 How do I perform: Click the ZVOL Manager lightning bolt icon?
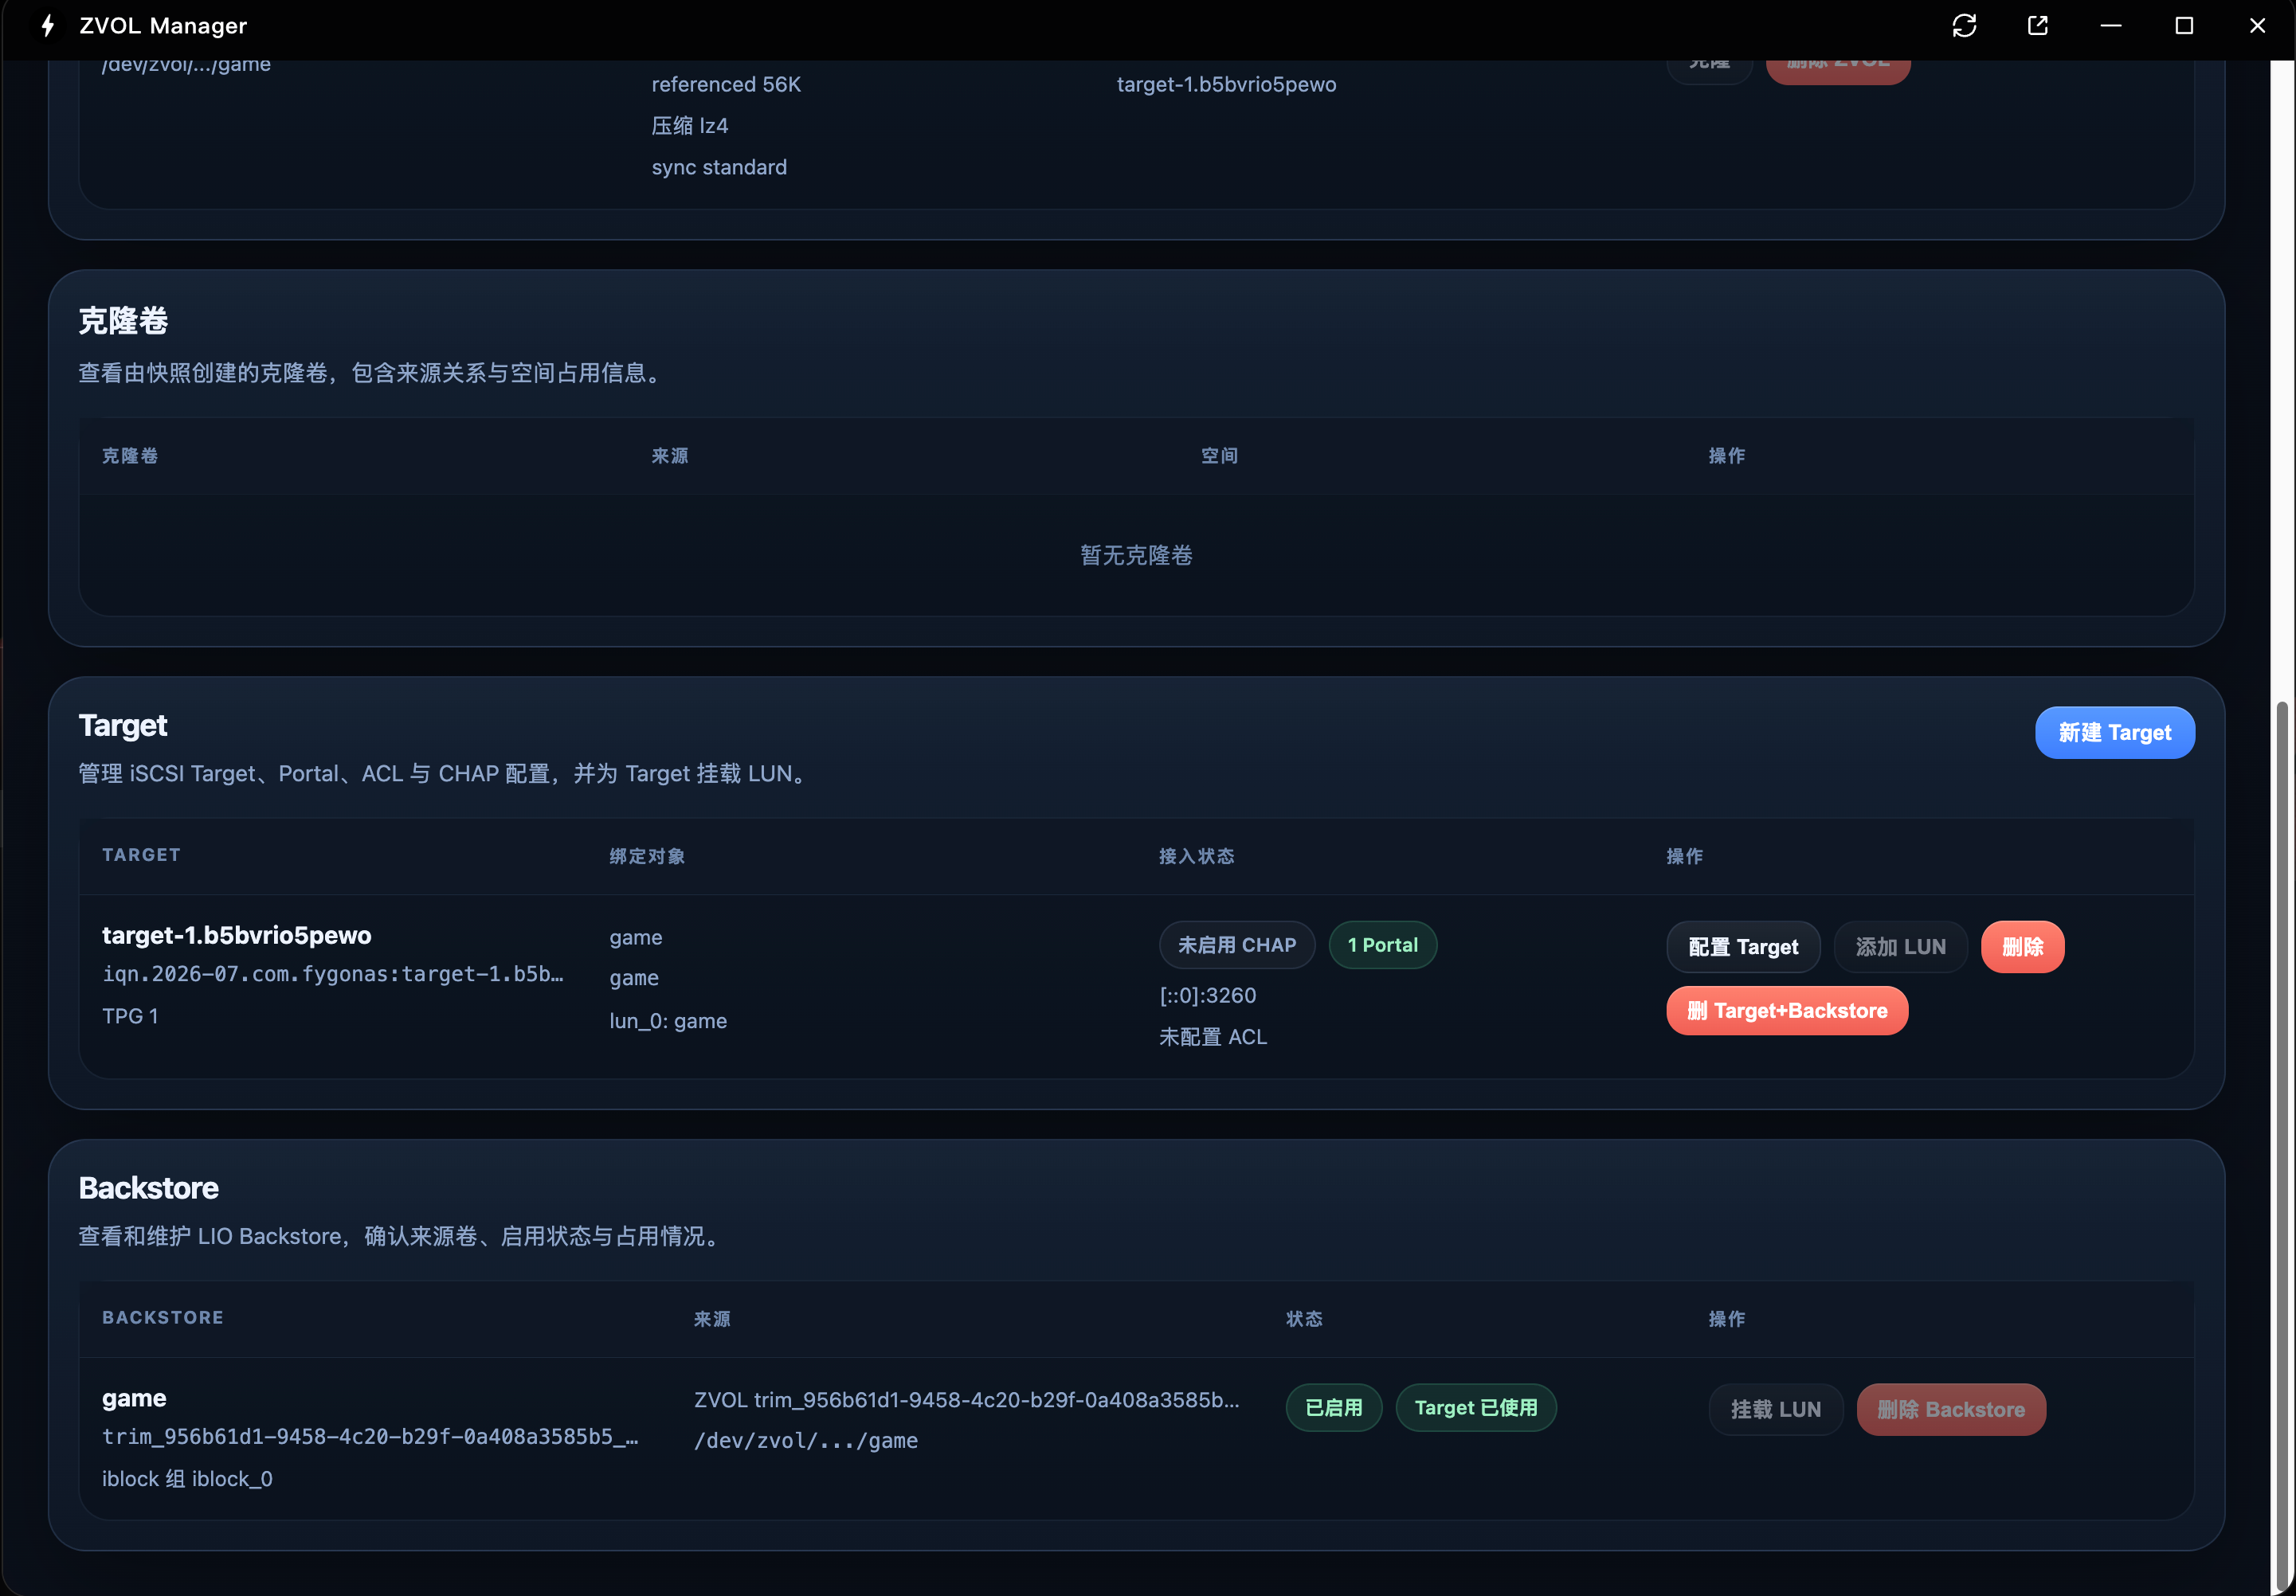coord(47,26)
